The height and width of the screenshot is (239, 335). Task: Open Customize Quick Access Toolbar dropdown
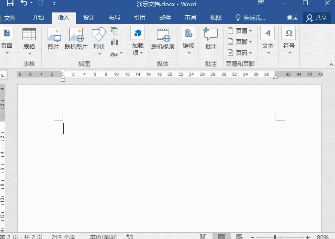coord(54,4)
